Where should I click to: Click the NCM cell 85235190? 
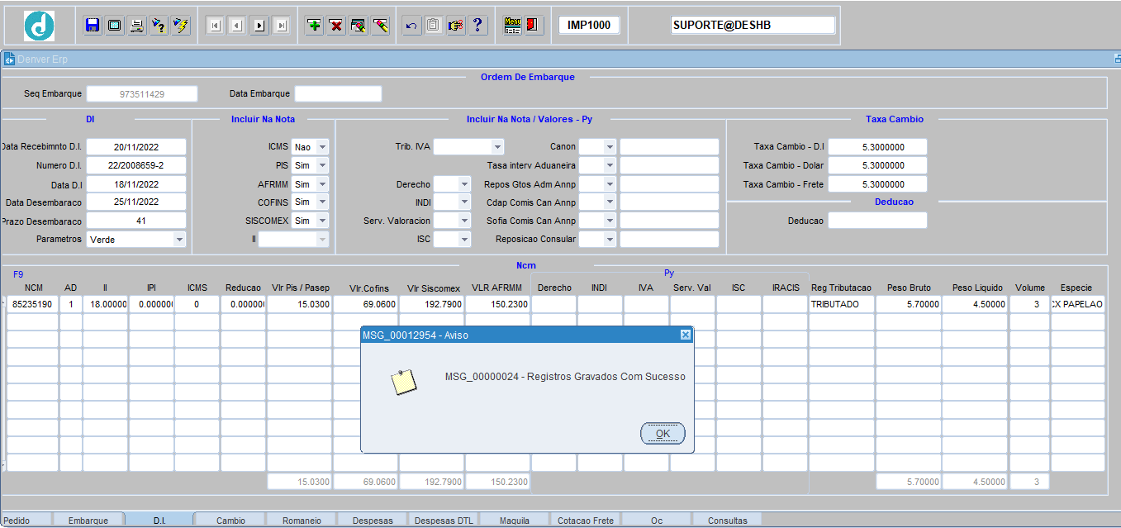coord(33,304)
